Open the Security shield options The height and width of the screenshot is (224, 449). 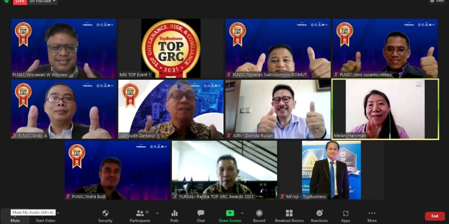click(106, 217)
